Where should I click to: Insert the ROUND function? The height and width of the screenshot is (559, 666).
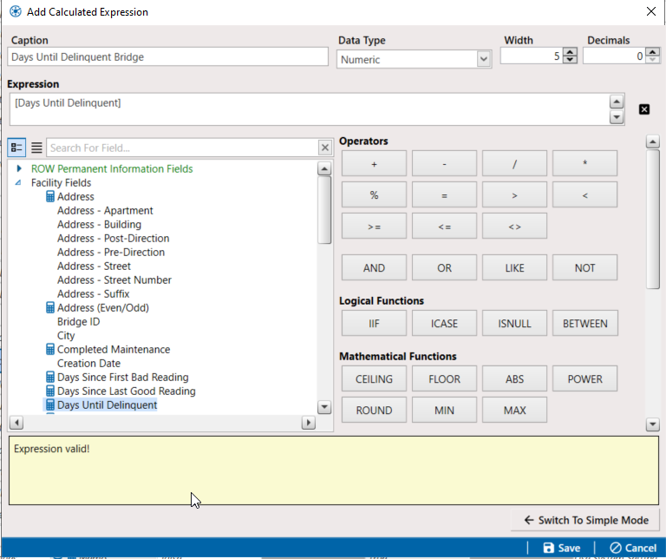[x=374, y=410]
